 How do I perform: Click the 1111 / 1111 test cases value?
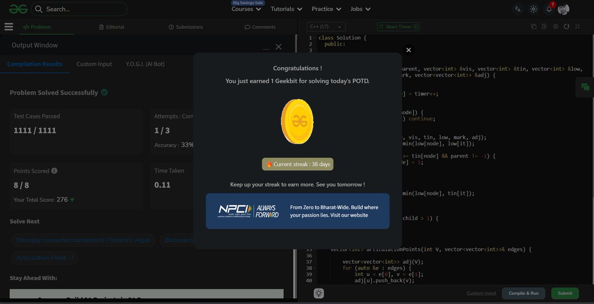point(35,130)
